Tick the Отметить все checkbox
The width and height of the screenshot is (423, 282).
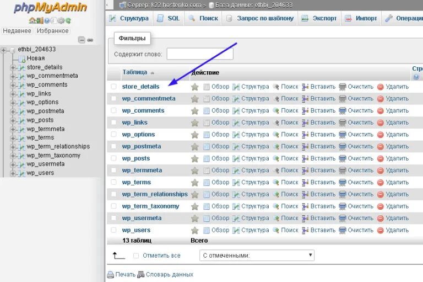136,256
